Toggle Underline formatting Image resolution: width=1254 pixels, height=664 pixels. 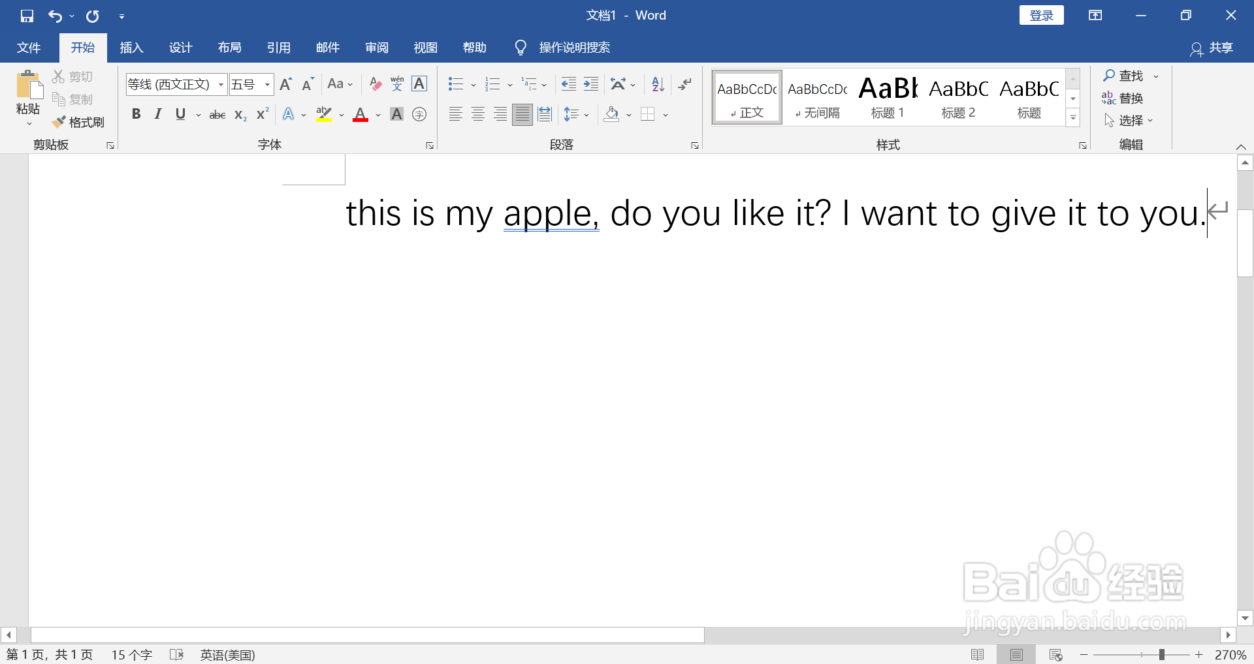[180, 115]
